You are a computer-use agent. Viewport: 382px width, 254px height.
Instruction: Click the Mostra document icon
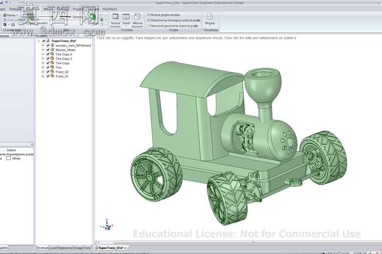point(210,16)
